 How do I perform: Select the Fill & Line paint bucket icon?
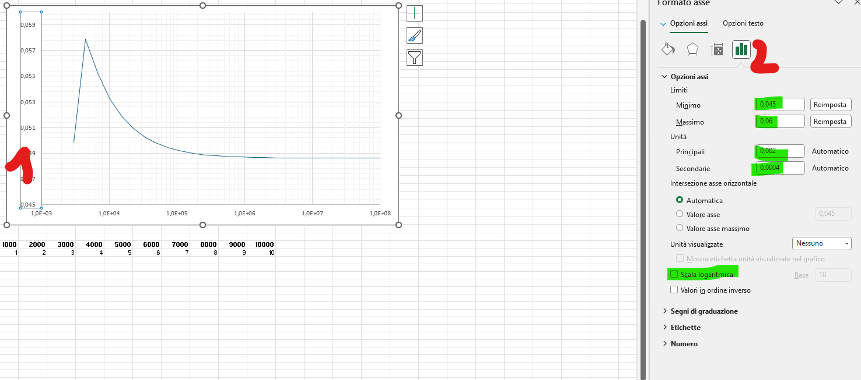coord(668,49)
